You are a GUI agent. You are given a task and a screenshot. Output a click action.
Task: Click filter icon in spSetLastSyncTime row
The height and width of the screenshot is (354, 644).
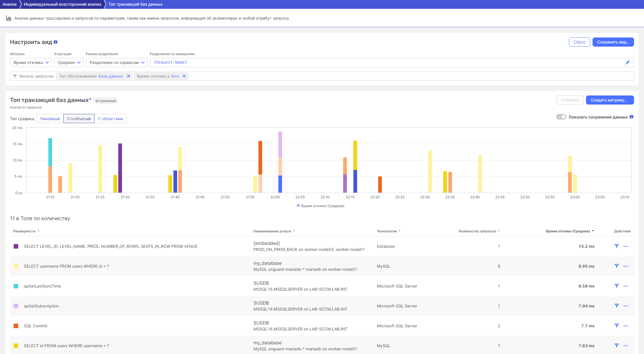[616, 286]
